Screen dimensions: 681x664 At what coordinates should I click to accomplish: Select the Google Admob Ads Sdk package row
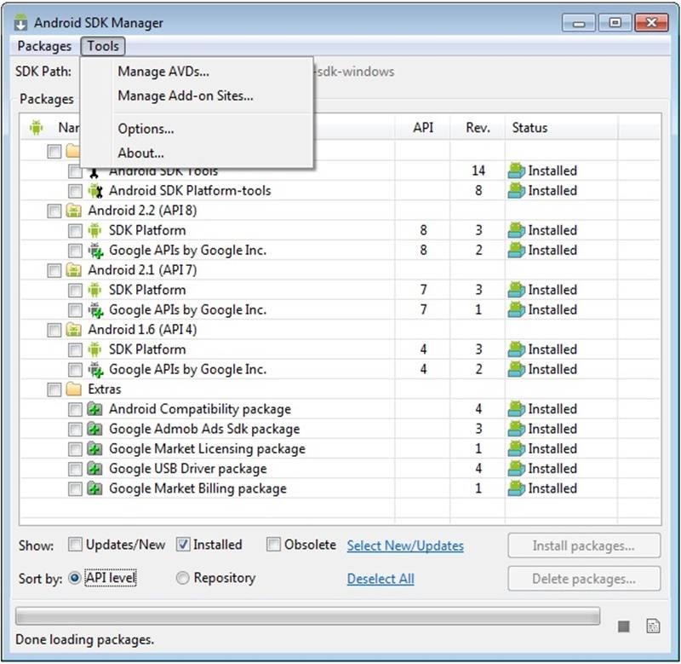coord(340,430)
